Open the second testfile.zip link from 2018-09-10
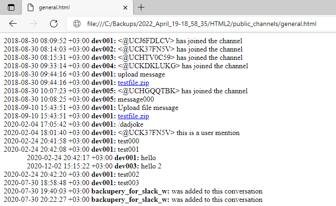The height and width of the screenshot is (206, 336). (133, 116)
